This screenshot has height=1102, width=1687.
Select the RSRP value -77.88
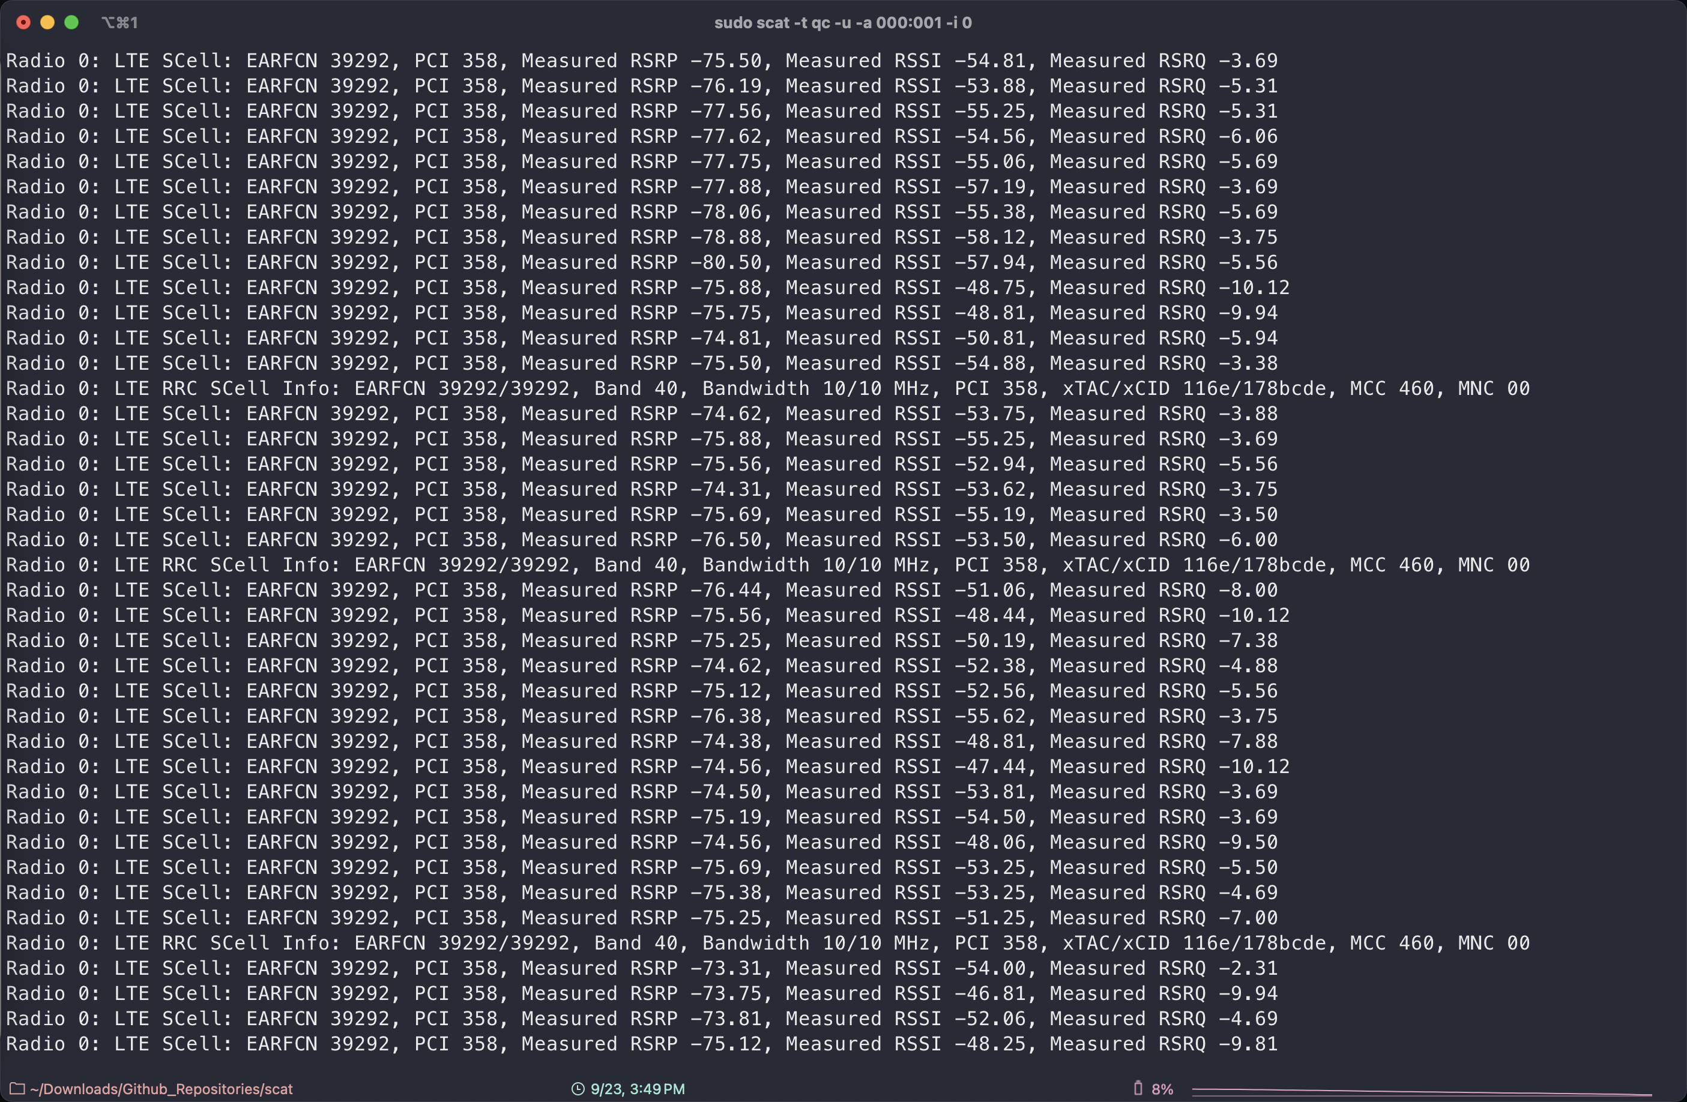pos(726,187)
